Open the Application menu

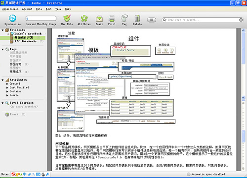click(10, 9)
